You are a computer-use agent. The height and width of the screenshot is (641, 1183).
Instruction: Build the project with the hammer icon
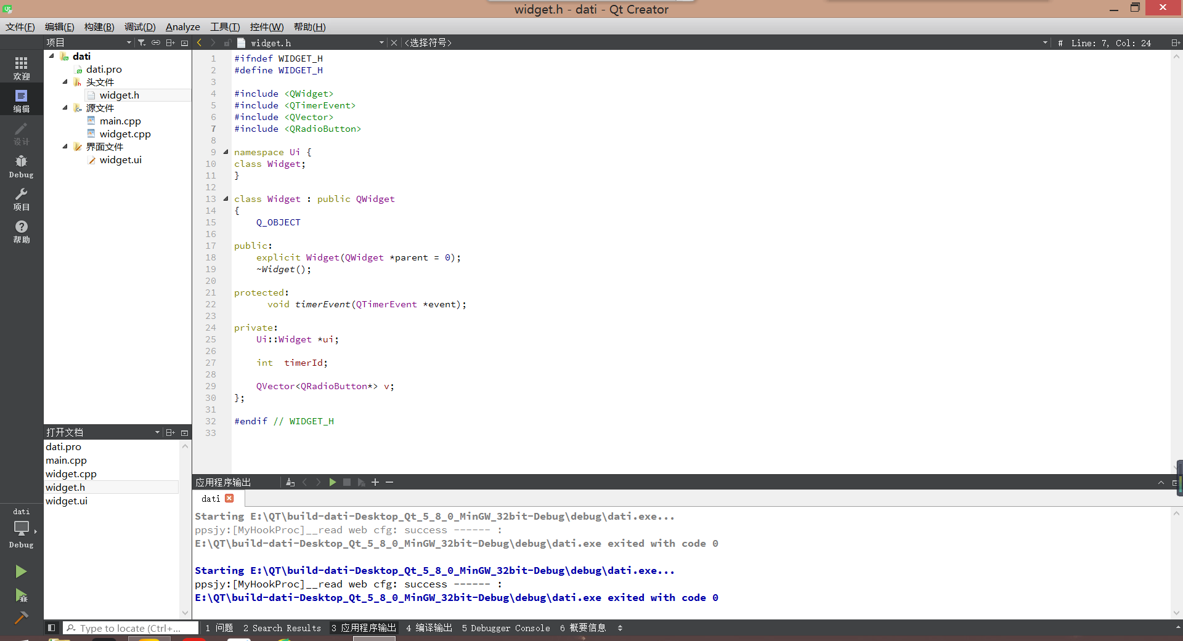21,618
